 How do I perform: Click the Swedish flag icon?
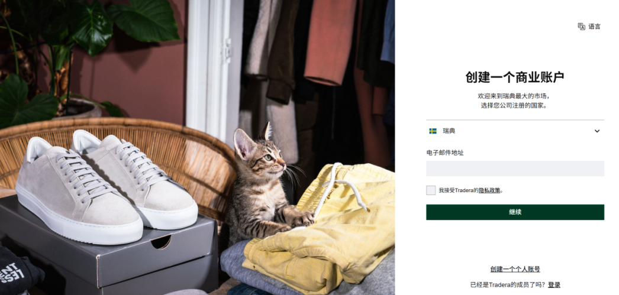coord(433,131)
